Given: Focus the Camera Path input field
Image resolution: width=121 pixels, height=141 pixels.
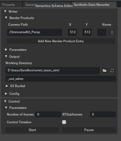Looking at the screenshot, I should 35,32.
